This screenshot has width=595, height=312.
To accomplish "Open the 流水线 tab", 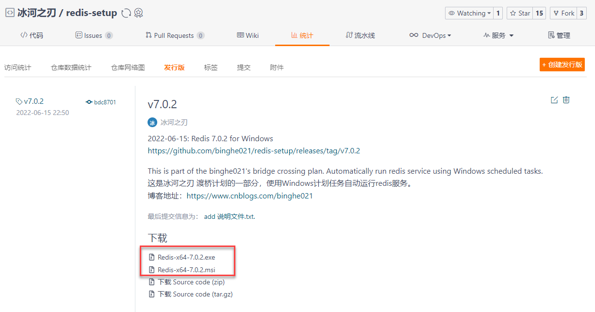I will pos(360,35).
